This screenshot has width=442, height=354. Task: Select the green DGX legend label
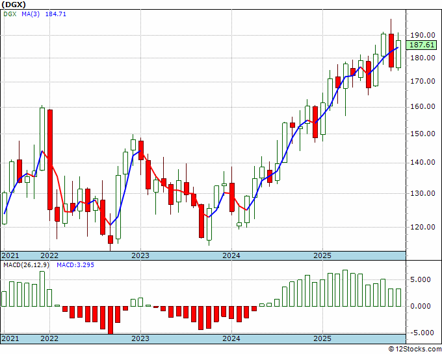(10, 14)
